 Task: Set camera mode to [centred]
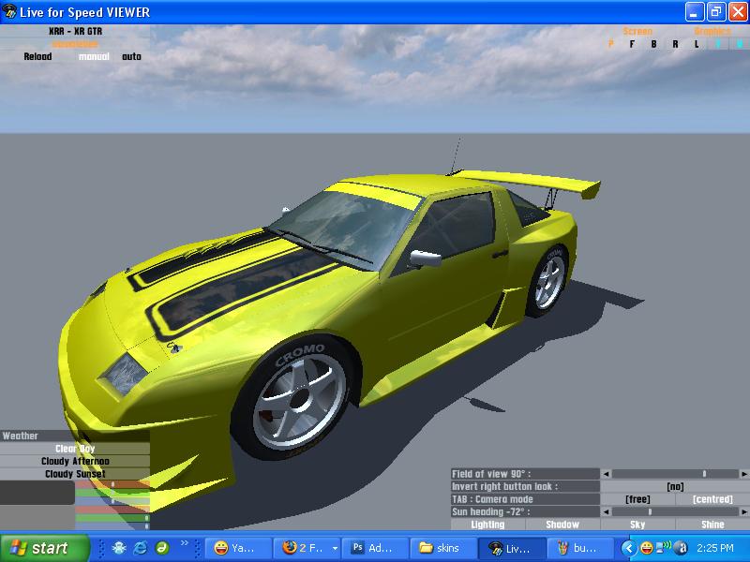click(x=712, y=499)
